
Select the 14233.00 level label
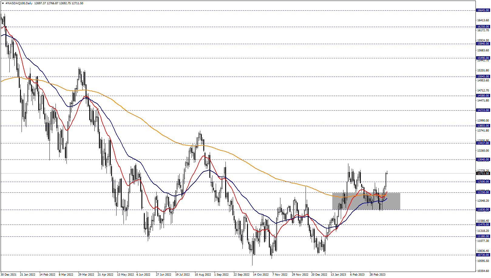coord(483,110)
